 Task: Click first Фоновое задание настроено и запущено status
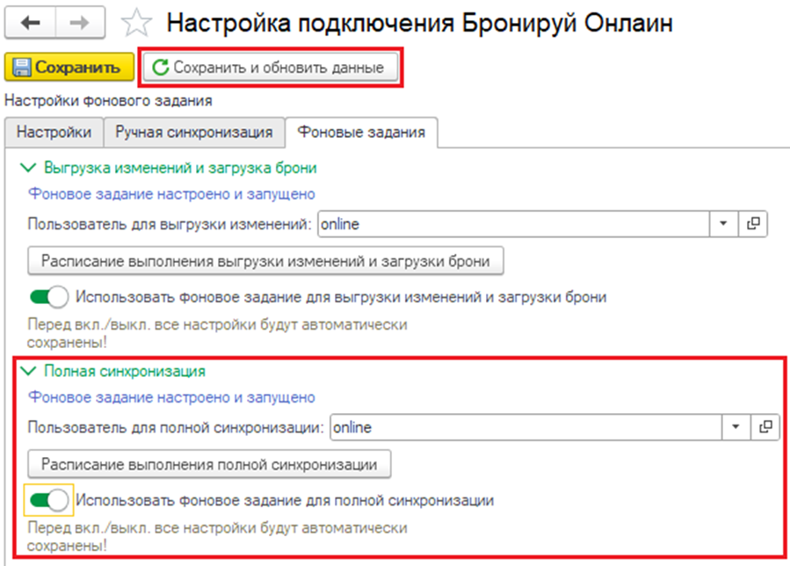tap(172, 194)
